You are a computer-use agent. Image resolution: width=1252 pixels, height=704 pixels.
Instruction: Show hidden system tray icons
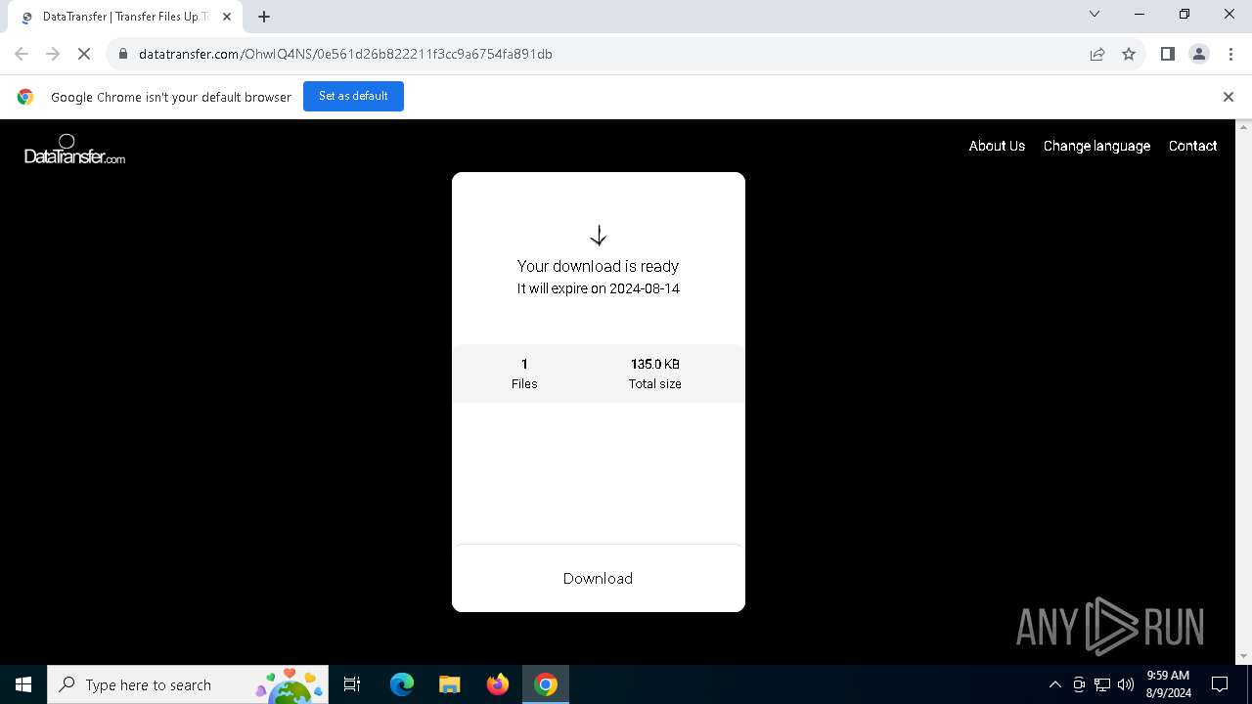(x=1055, y=684)
